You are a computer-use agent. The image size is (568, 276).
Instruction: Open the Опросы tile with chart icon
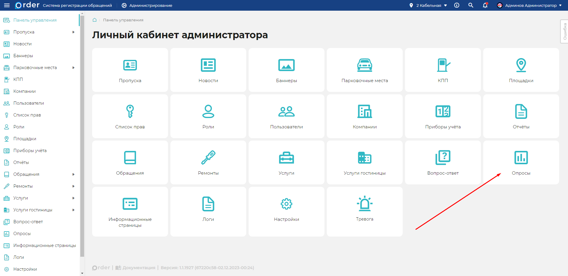pos(521,162)
